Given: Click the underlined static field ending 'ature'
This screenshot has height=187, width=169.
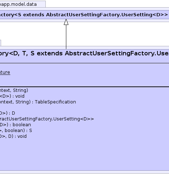Looking at the screenshot, I should click(5, 72).
